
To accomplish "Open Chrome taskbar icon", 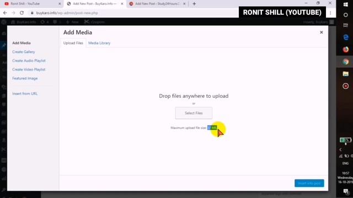I will click(x=346, y=62).
